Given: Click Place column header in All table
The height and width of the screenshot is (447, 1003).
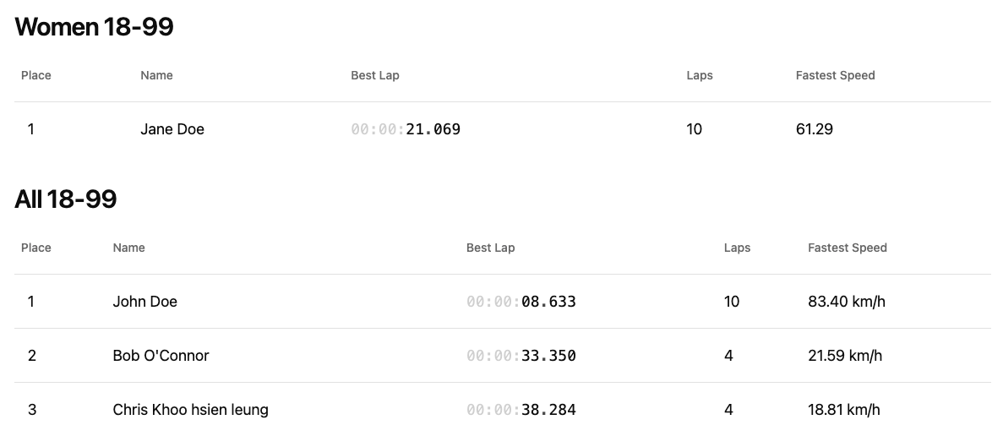Looking at the screenshot, I should 36,248.
